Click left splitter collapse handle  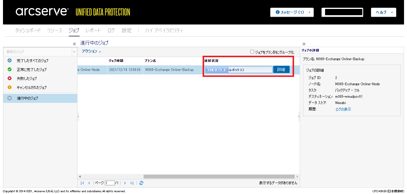pyautogui.click(x=78, y=117)
